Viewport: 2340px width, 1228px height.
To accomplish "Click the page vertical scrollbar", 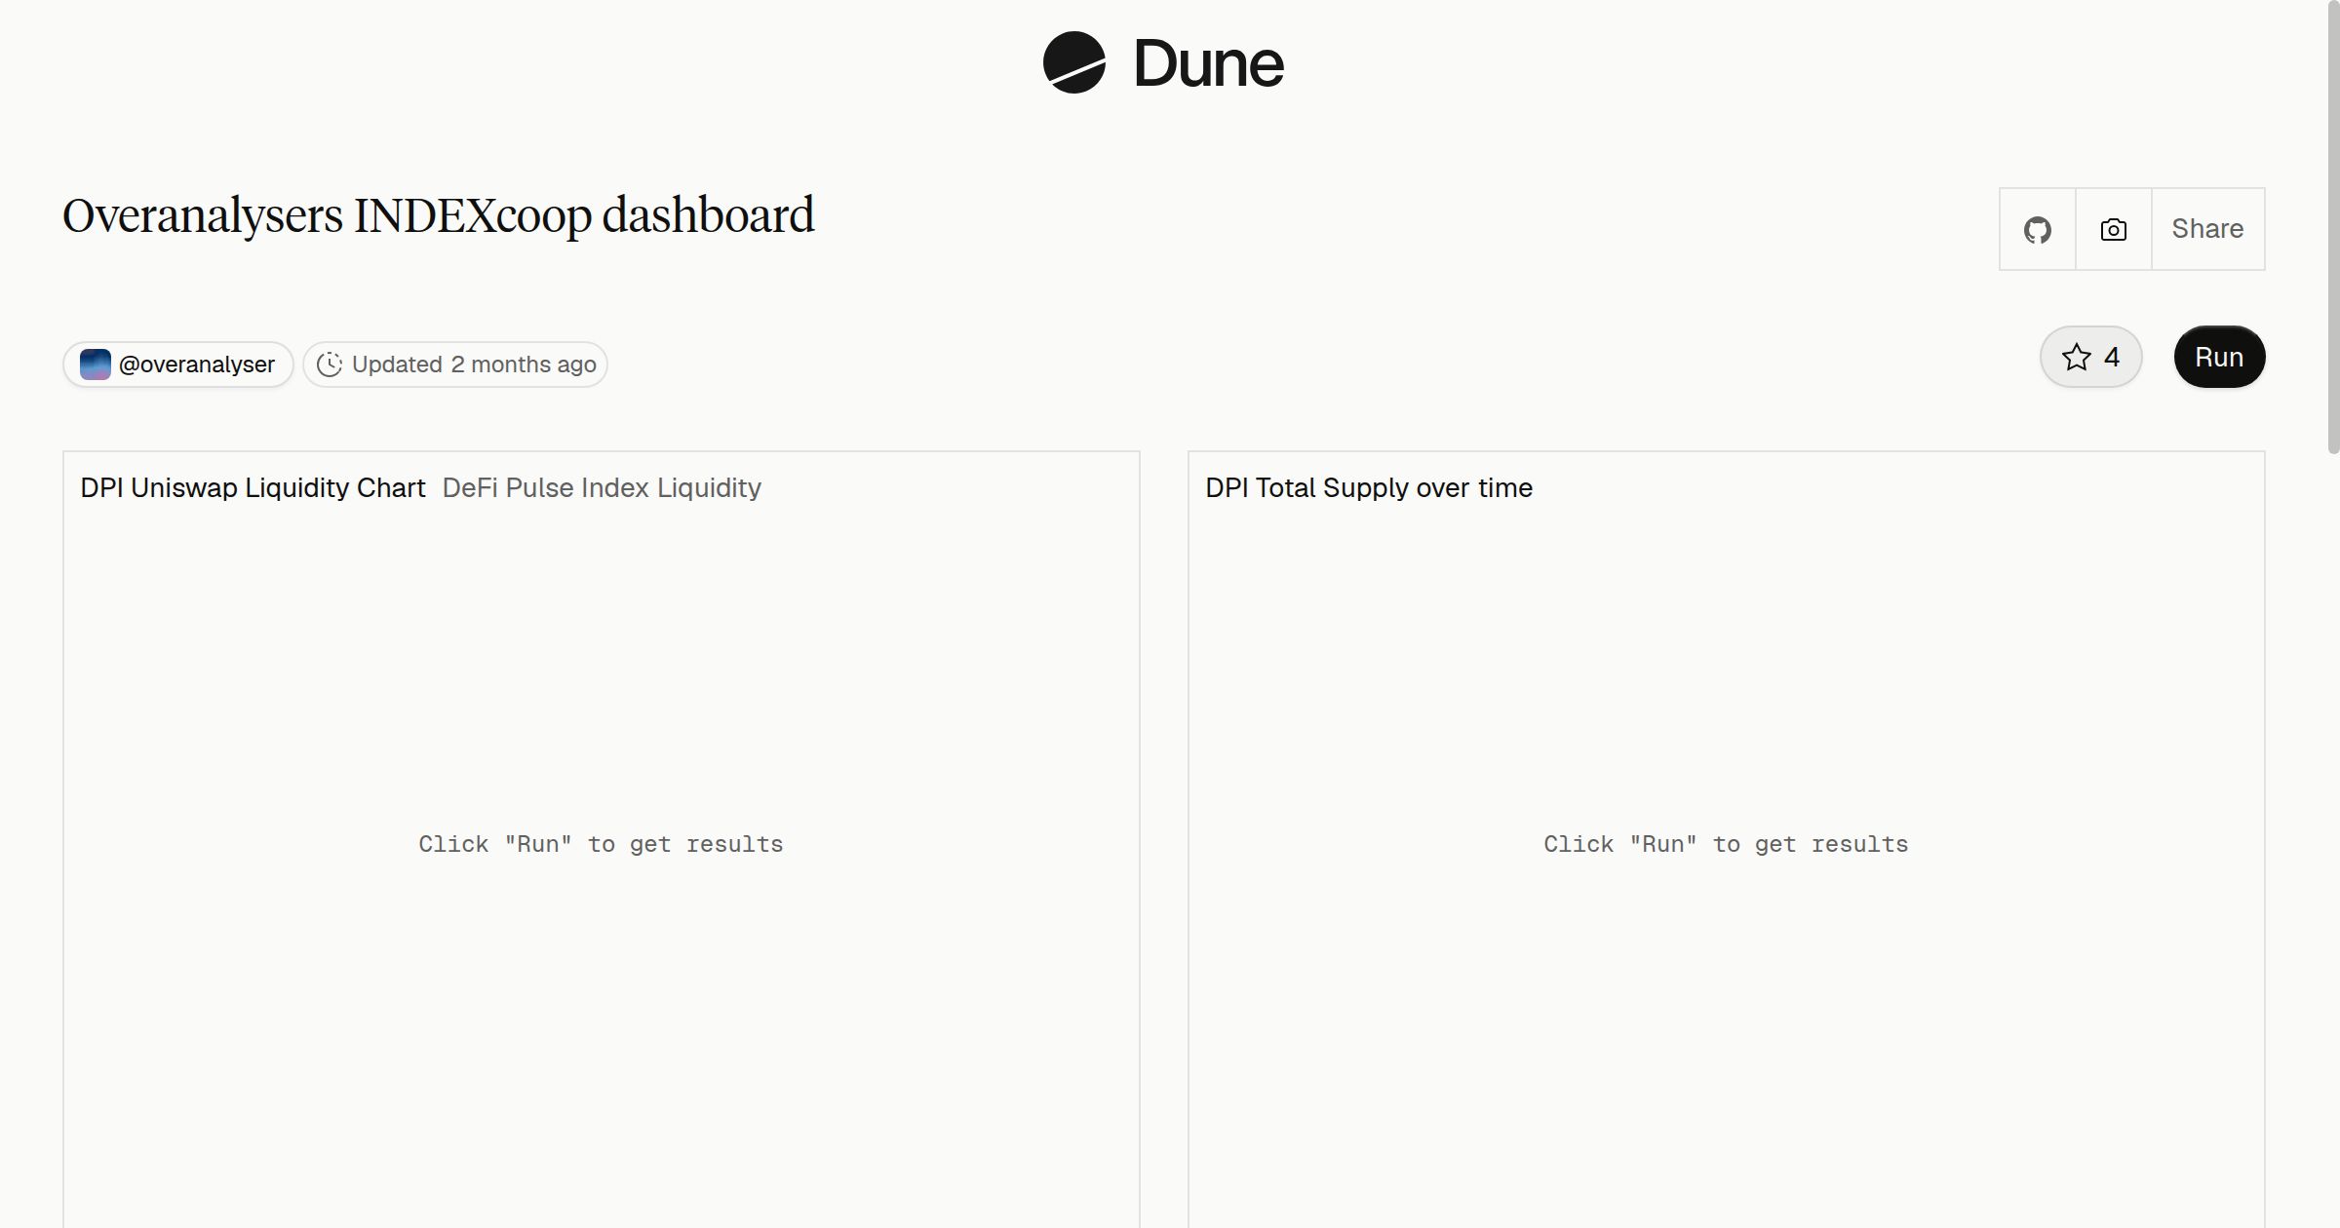I will pos(2332,229).
